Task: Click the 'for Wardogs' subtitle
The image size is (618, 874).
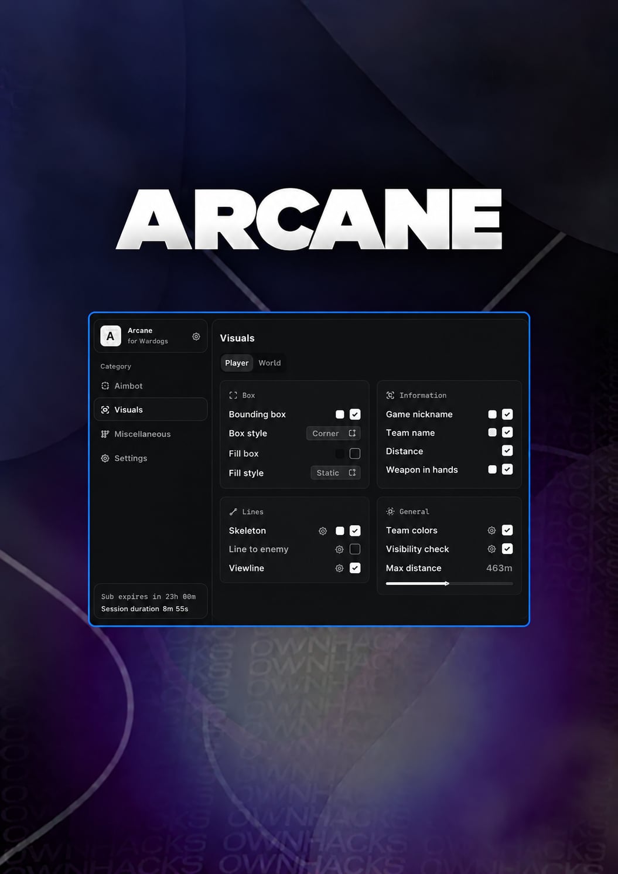Action: click(148, 341)
